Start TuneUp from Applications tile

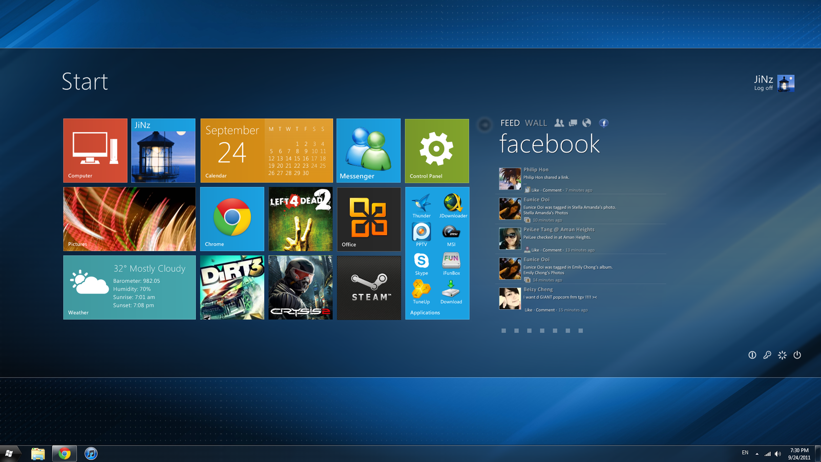click(x=421, y=290)
